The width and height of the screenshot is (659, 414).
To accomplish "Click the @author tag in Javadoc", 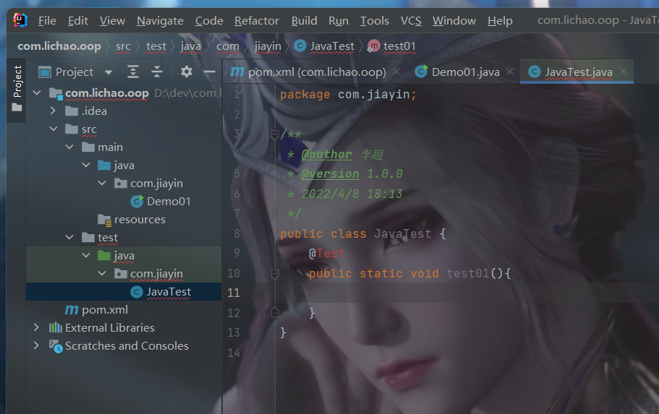I will click(326, 155).
